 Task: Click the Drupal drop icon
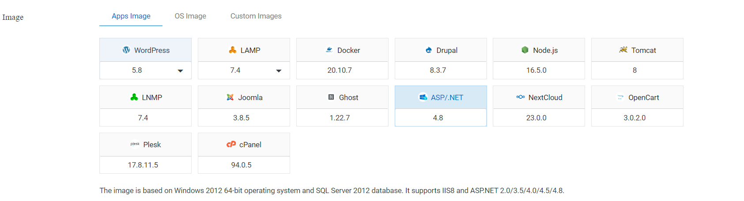click(x=429, y=50)
